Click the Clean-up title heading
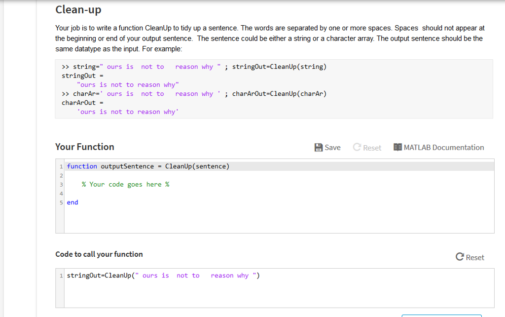Image resolution: width=505 pixels, height=317 pixels. coord(78,9)
